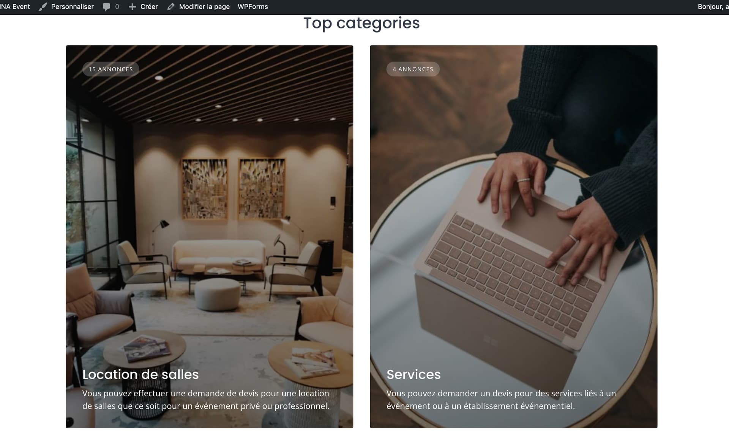
Task: Click the Services description text
Action: click(x=501, y=400)
